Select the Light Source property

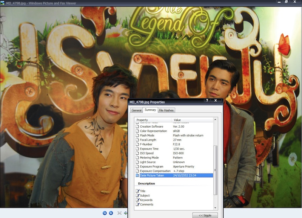tap(174, 162)
